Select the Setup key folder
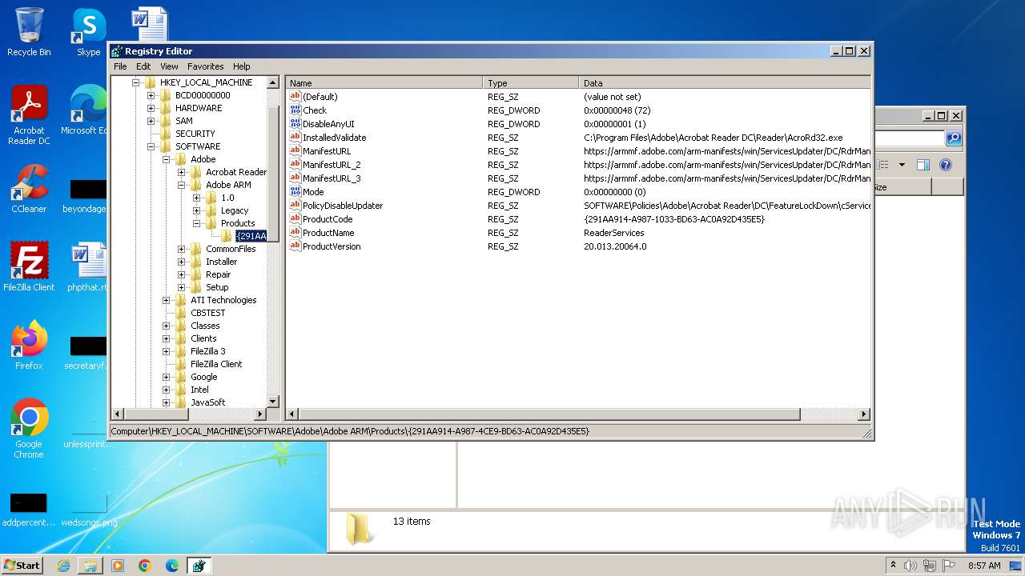 (217, 287)
